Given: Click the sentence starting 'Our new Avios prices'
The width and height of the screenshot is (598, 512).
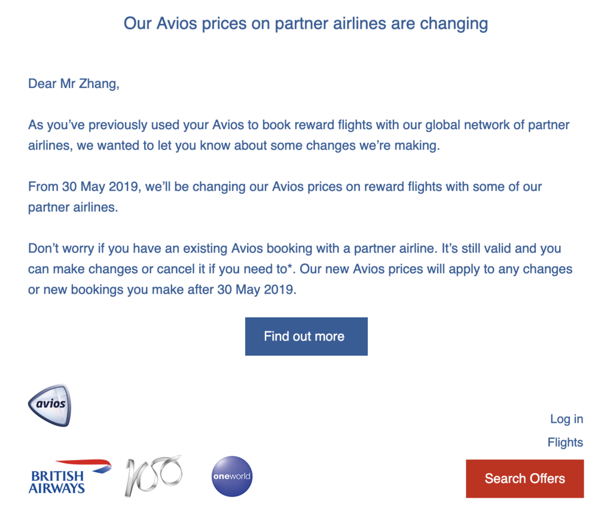Looking at the screenshot, I should pyautogui.click(x=435, y=269).
